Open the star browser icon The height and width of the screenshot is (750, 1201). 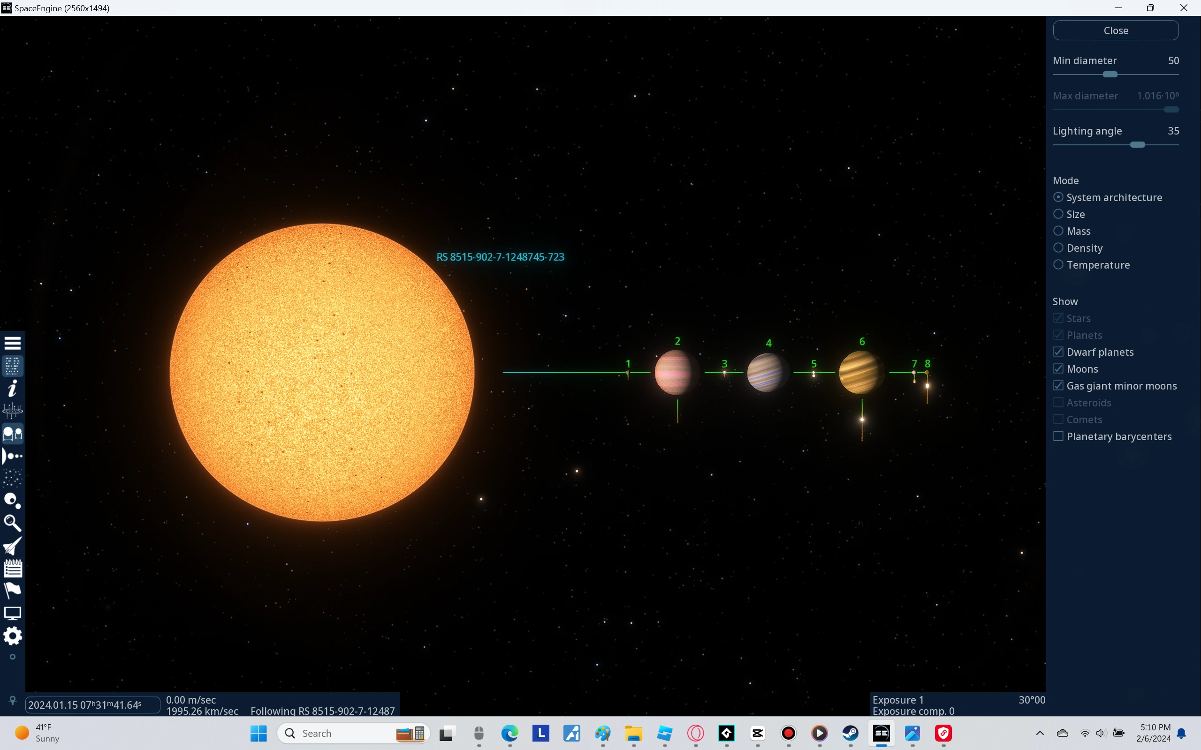pyautogui.click(x=12, y=478)
